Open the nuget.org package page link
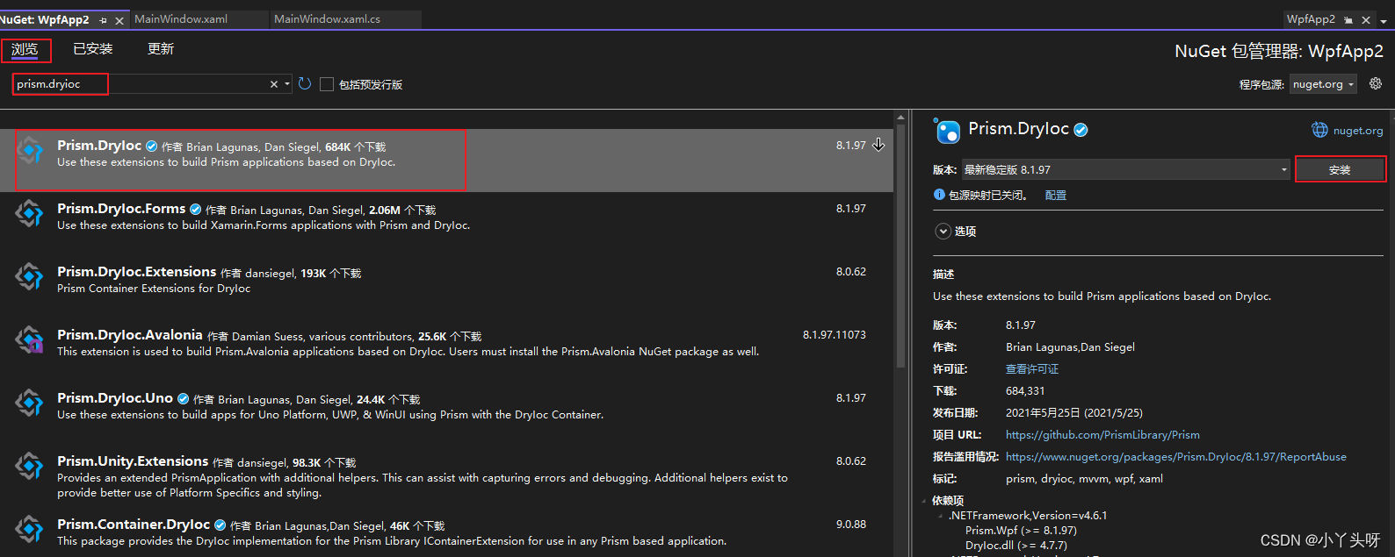This screenshot has height=557, width=1395. [1358, 131]
